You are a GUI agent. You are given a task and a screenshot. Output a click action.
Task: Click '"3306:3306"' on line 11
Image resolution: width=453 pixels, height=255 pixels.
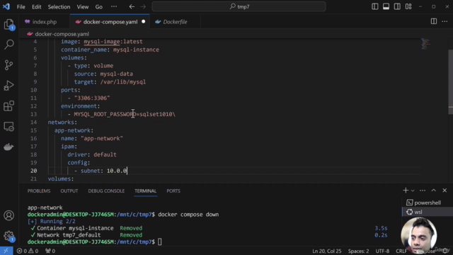pos(92,98)
